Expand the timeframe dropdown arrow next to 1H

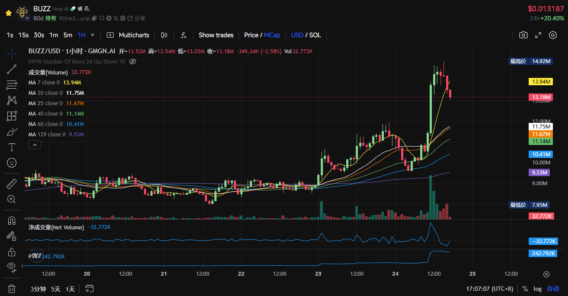point(92,35)
